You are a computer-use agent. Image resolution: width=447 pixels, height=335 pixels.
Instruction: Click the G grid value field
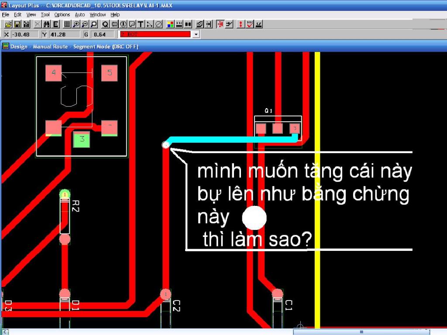point(103,34)
